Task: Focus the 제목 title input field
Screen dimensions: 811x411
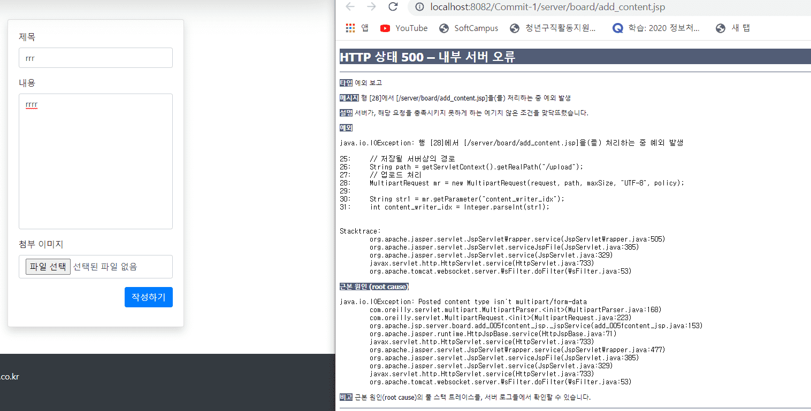Action: [x=96, y=58]
